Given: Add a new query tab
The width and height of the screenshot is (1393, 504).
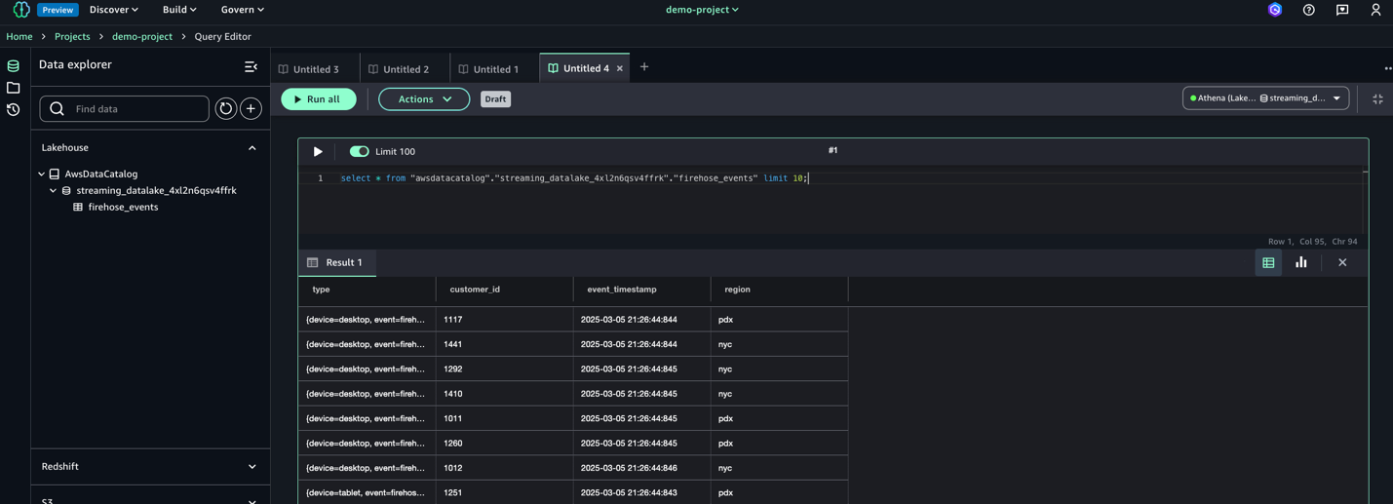Looking at the screenshot, I should [x=644, y=67].
